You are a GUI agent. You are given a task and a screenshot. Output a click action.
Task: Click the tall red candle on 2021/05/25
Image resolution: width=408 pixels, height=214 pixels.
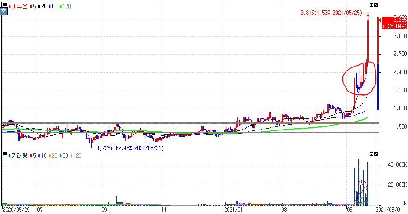[x=368, y=40]
